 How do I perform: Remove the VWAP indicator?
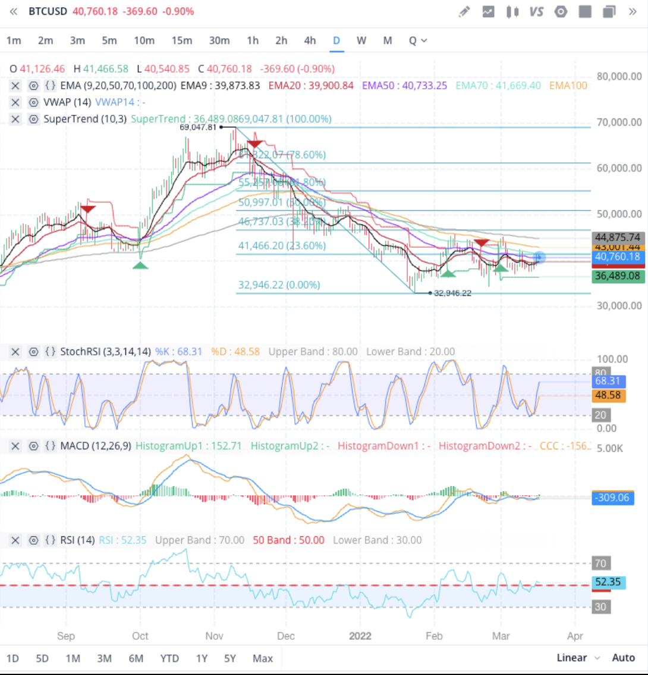pyautogui.click(x=15, y=102)
